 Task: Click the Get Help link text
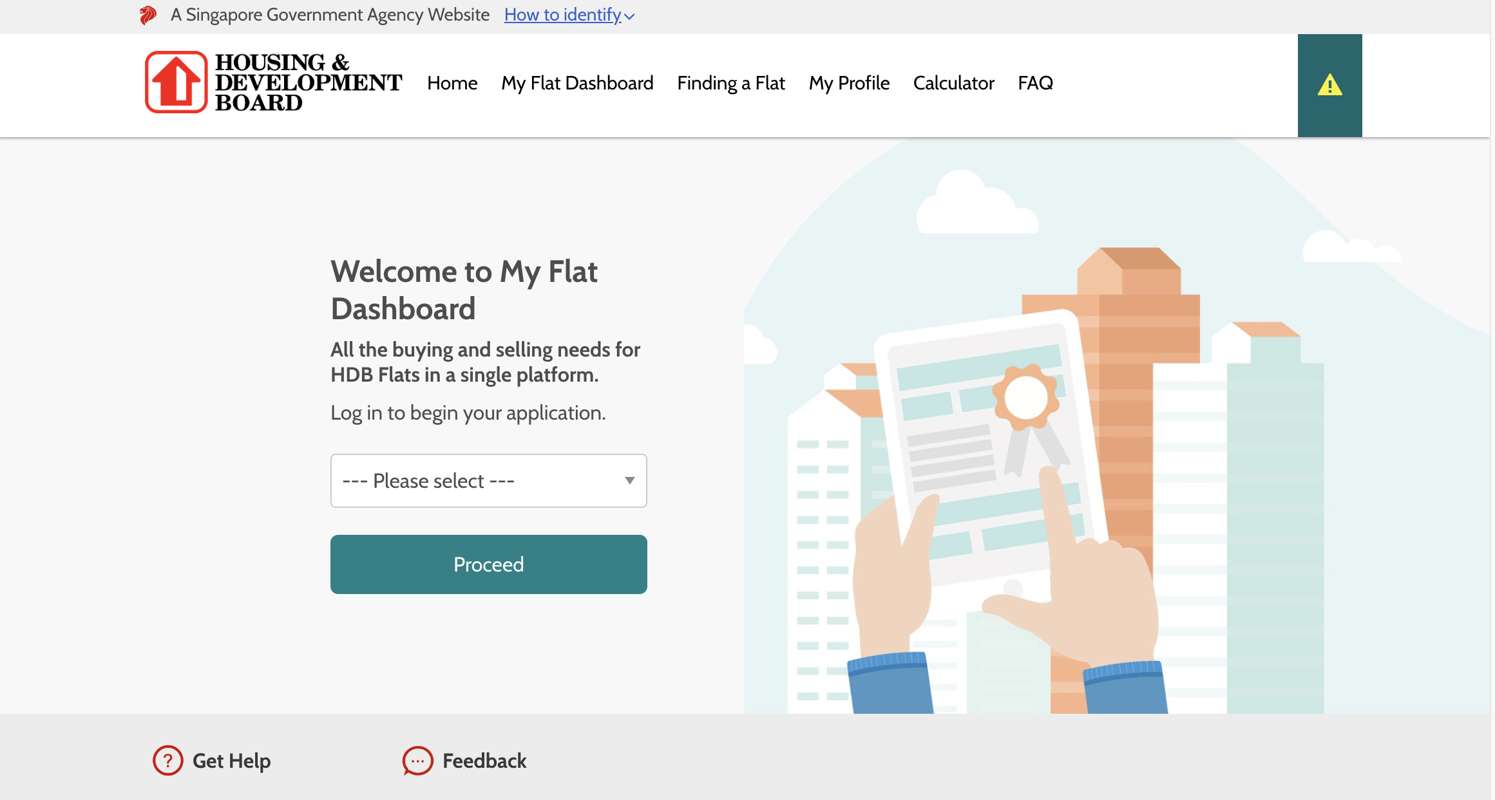pyautogui.click(x=231, y=761)
